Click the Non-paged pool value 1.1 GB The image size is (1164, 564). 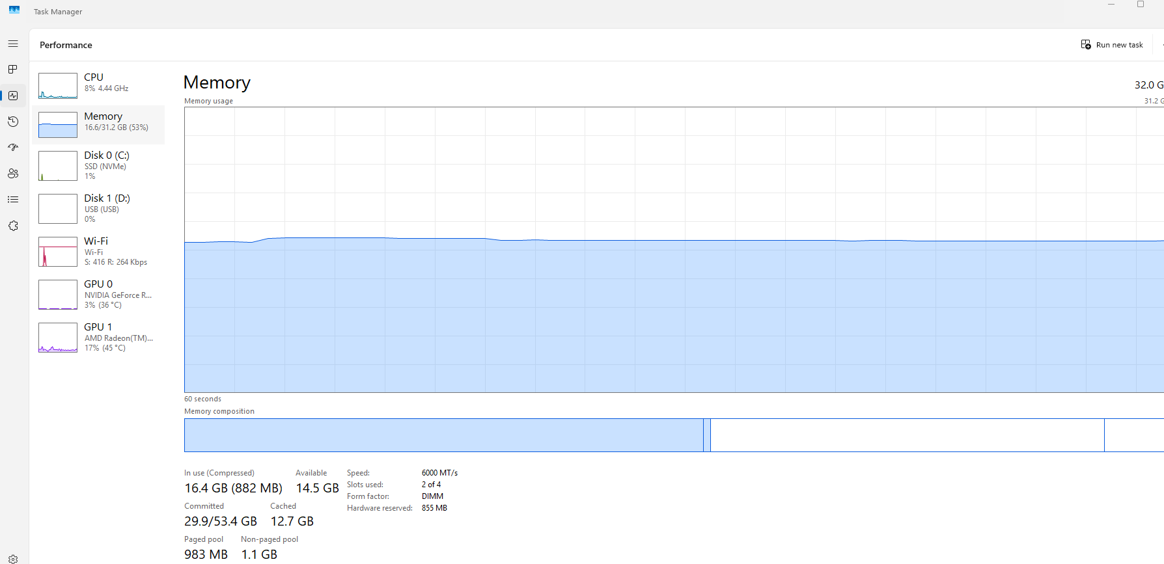[259, 554]
